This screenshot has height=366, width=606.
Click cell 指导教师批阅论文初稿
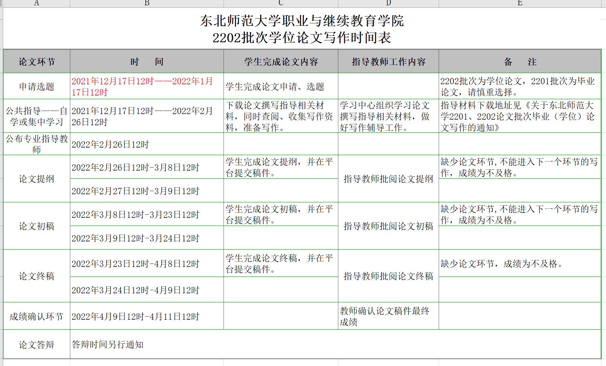[x=388, y=226]
